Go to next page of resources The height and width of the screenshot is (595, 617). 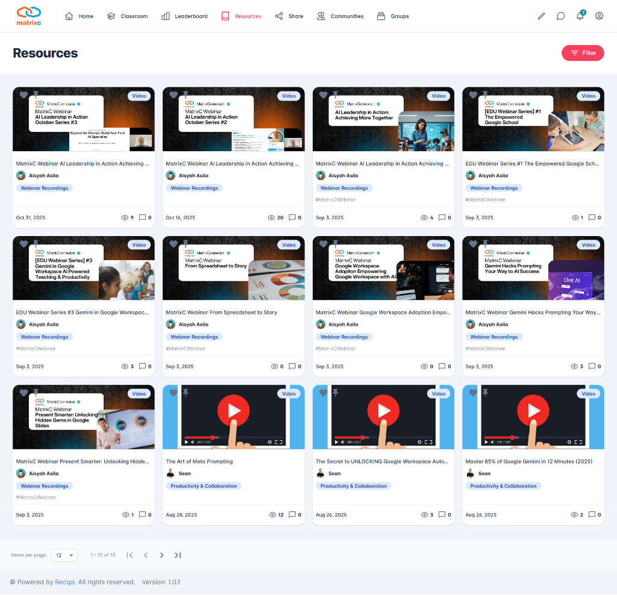[x=161, y=555]
